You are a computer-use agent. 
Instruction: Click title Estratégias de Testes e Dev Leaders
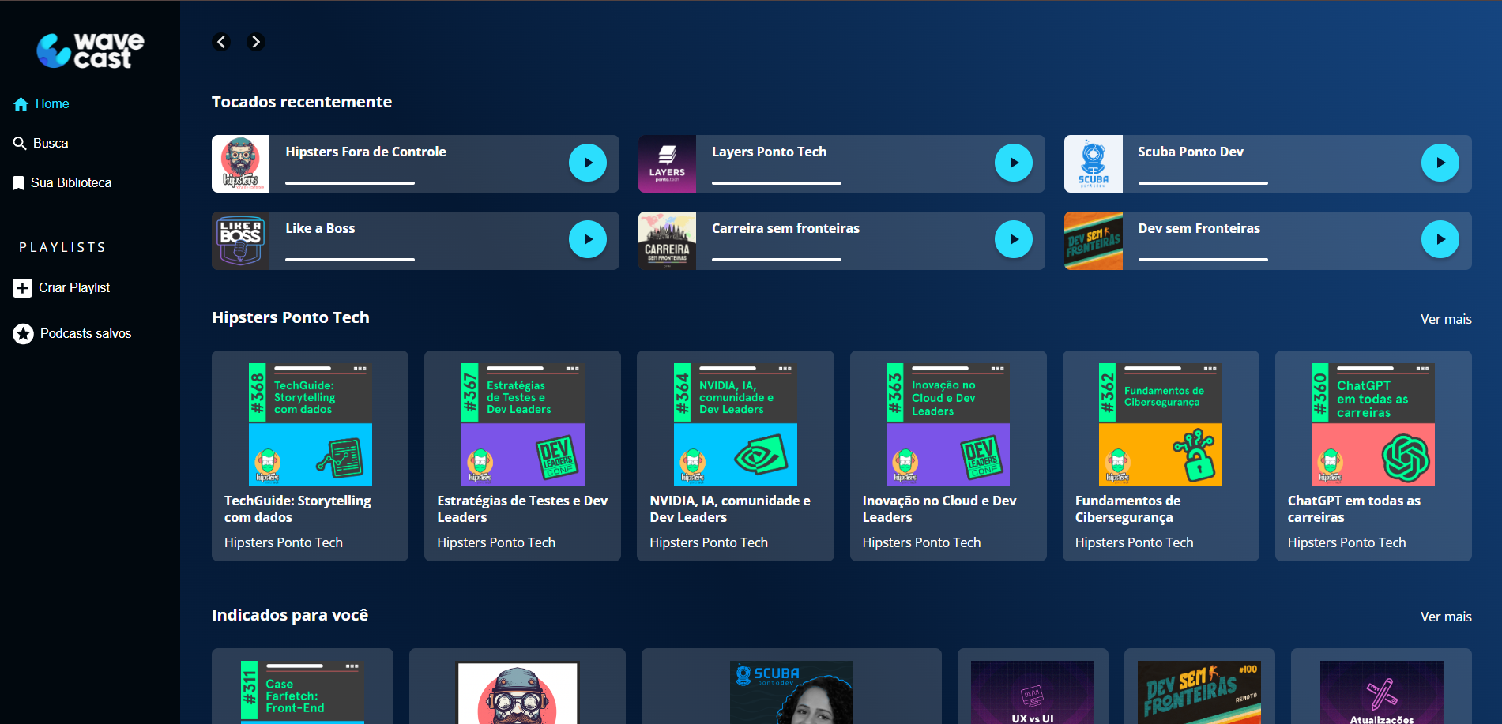pyautogui.click(x=522, y=509)
